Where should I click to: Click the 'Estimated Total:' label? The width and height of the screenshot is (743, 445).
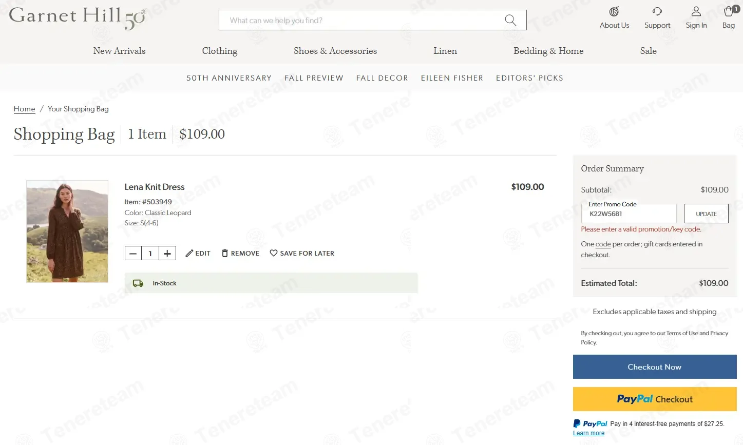tap(609, 283)
